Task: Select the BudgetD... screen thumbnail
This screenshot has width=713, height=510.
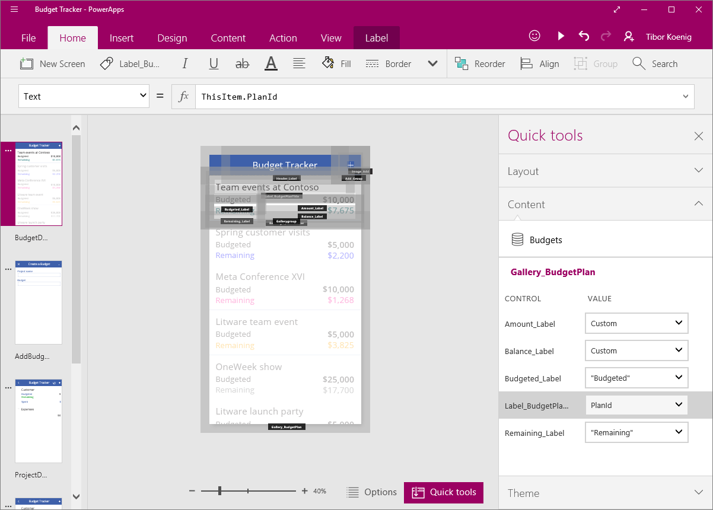Action: tap(39, 184)
